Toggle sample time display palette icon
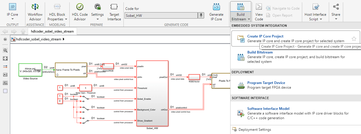 [5, 67]
